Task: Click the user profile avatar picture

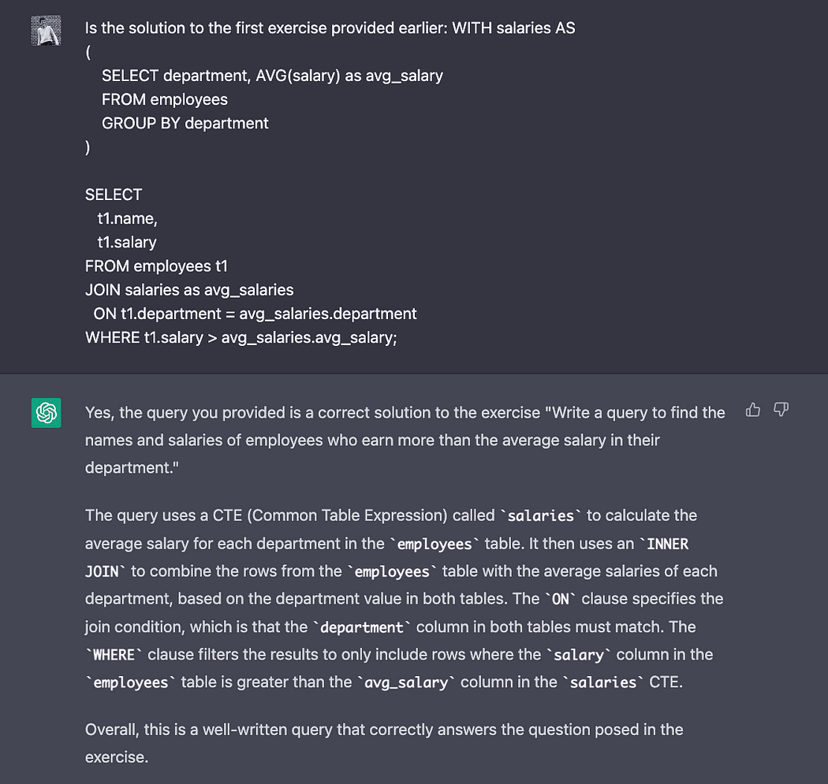Action: 47,31
